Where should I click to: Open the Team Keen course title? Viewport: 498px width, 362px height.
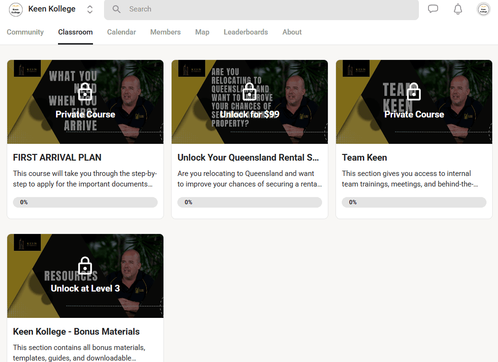(x=364, y=158)
